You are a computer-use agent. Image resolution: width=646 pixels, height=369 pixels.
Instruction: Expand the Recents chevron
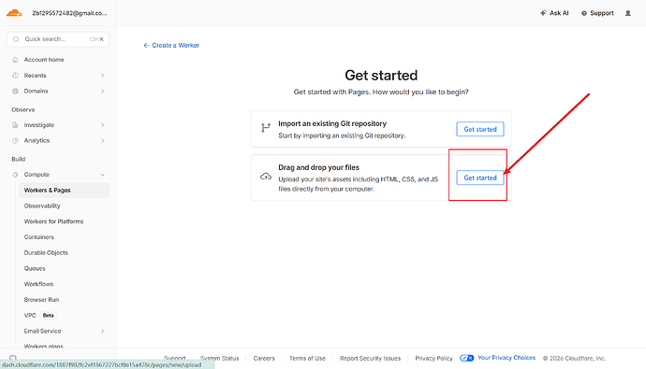[x=103, y=75]
